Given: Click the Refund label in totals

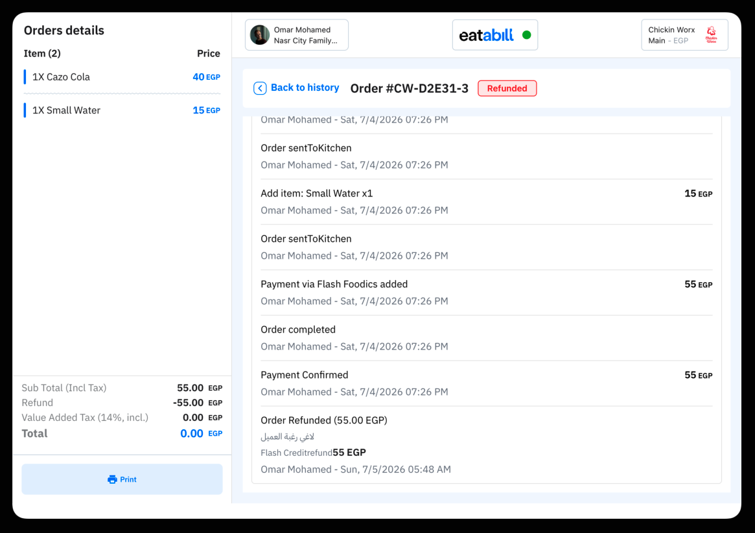Looking at the screenshot, I should pos(37,403).
